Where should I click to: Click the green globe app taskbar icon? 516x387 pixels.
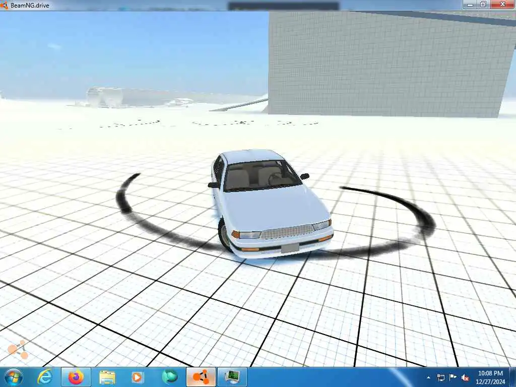click(x=169, y=377)
